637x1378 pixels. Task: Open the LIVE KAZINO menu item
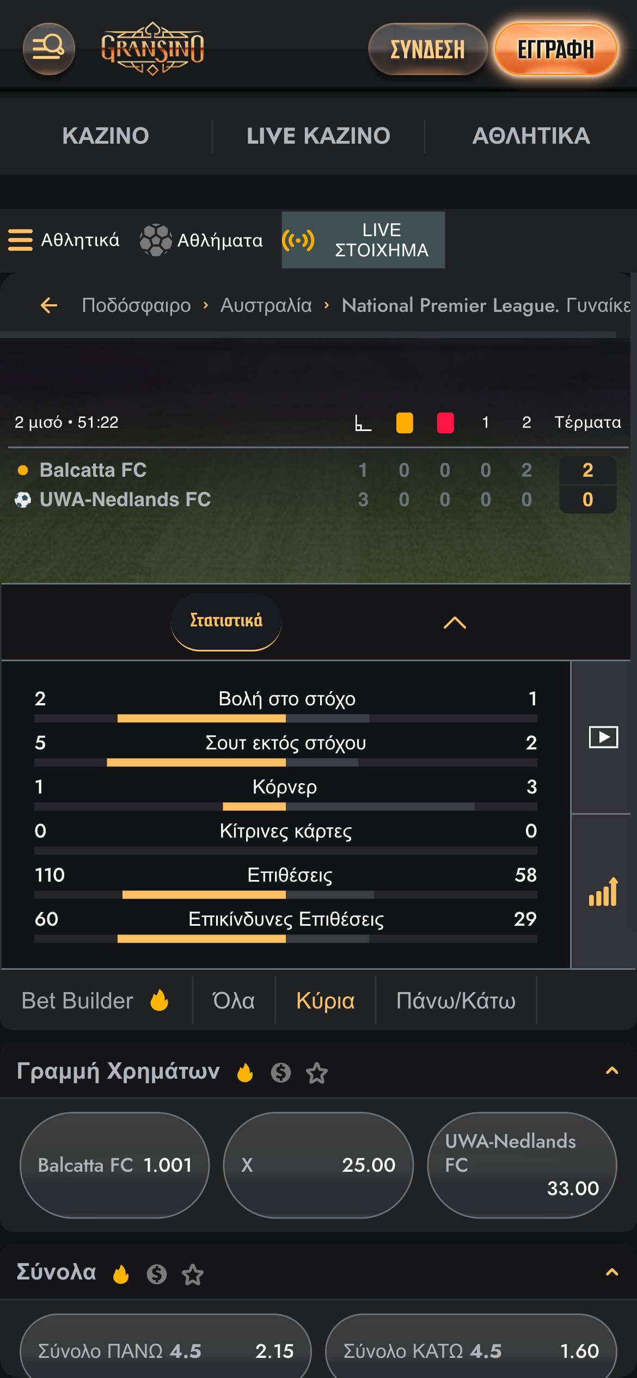pos(318,136)
